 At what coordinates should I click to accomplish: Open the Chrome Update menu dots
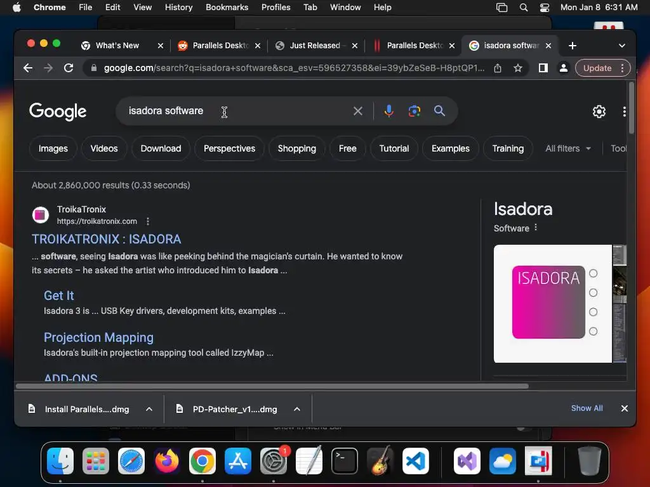pos(622,68)
